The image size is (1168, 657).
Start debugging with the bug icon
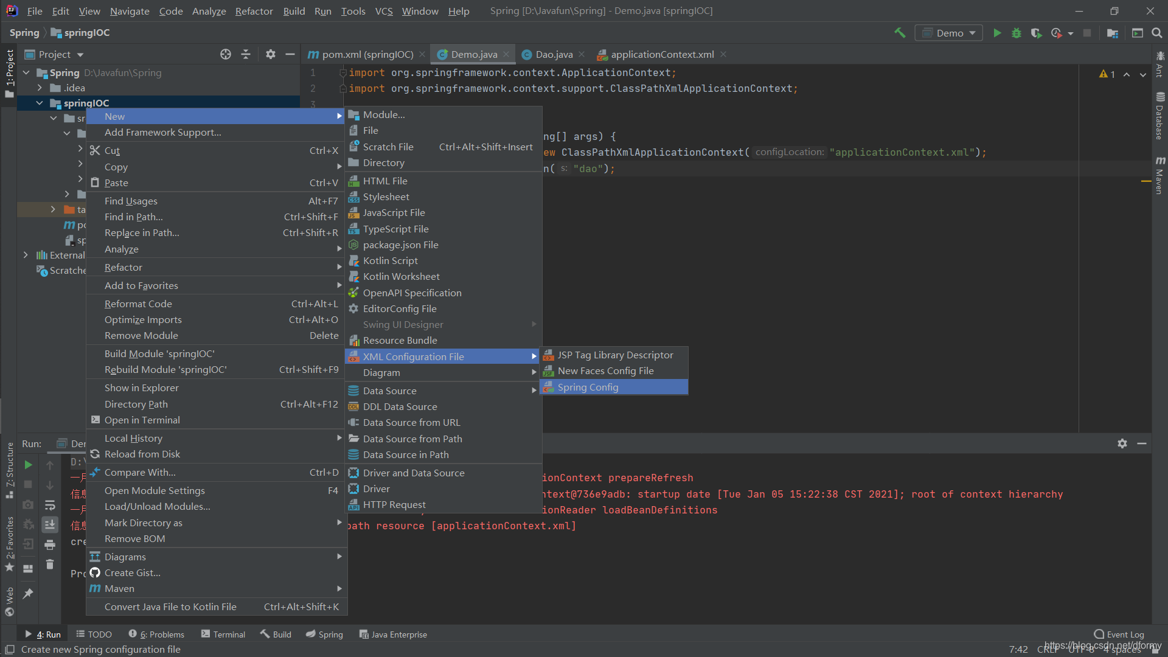click(x=1017, y=33)
